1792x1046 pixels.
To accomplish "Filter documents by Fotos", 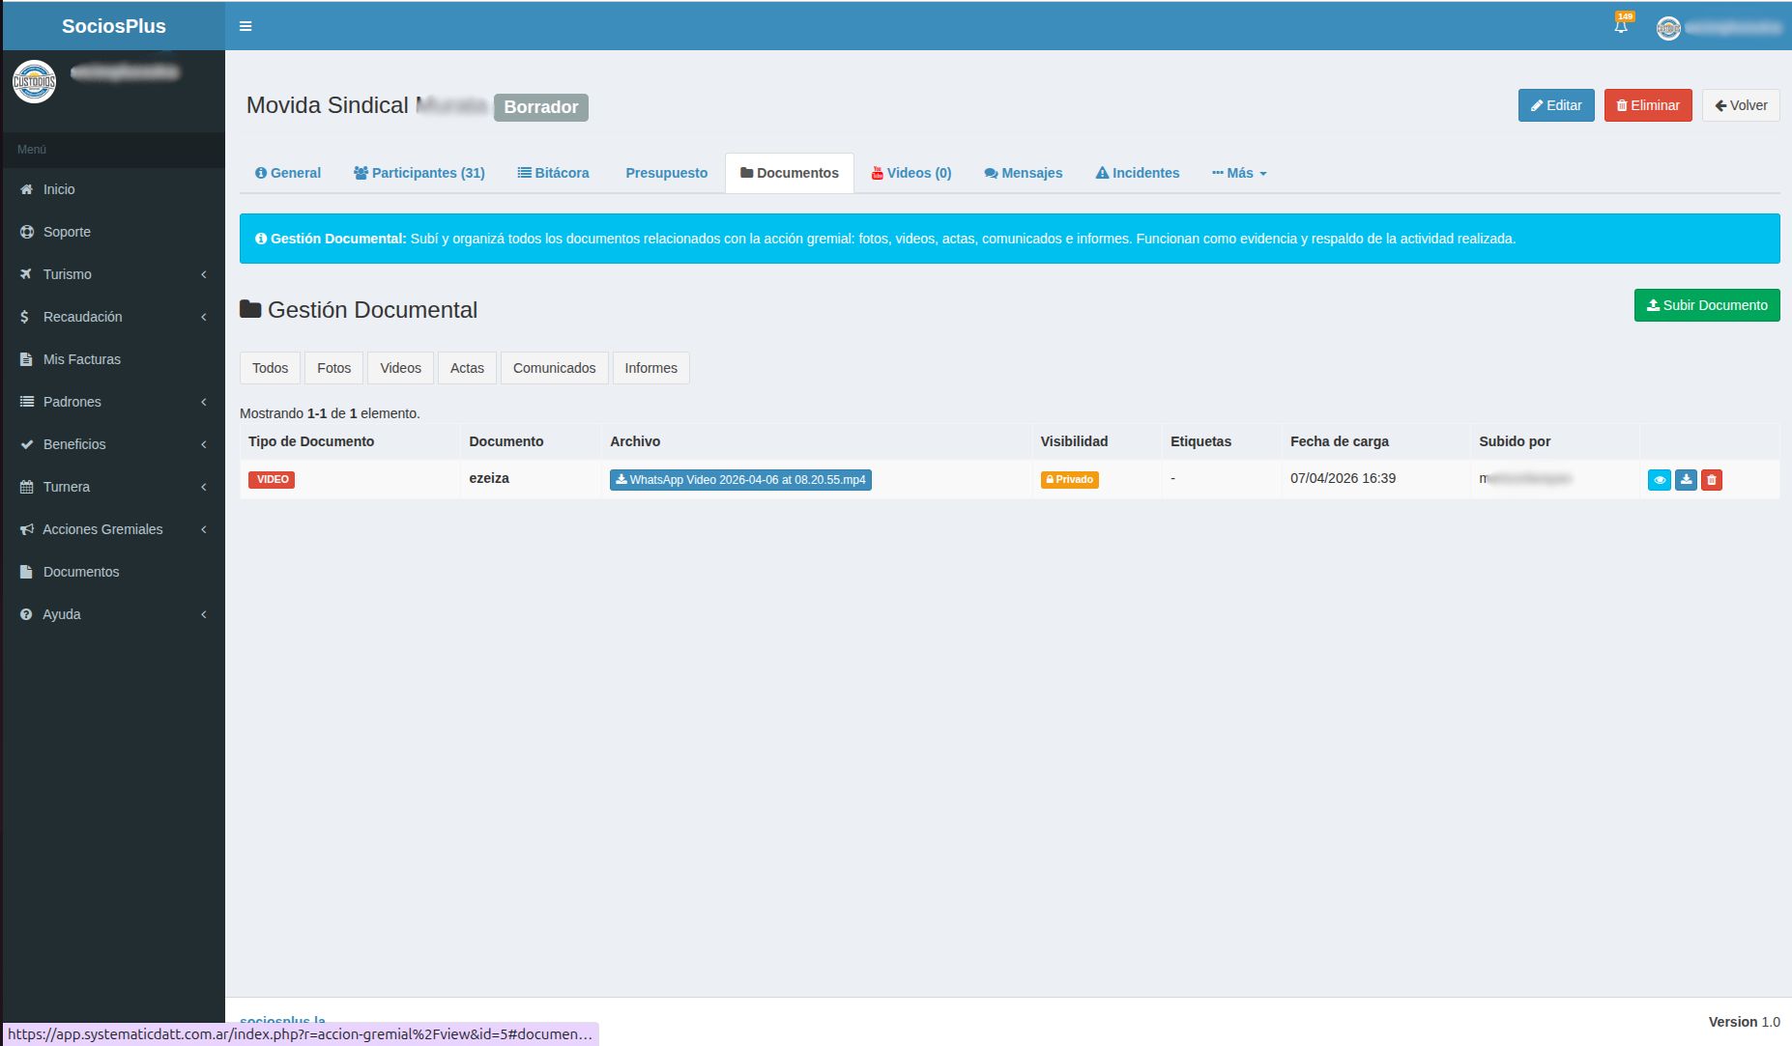I will pos(333,368).
